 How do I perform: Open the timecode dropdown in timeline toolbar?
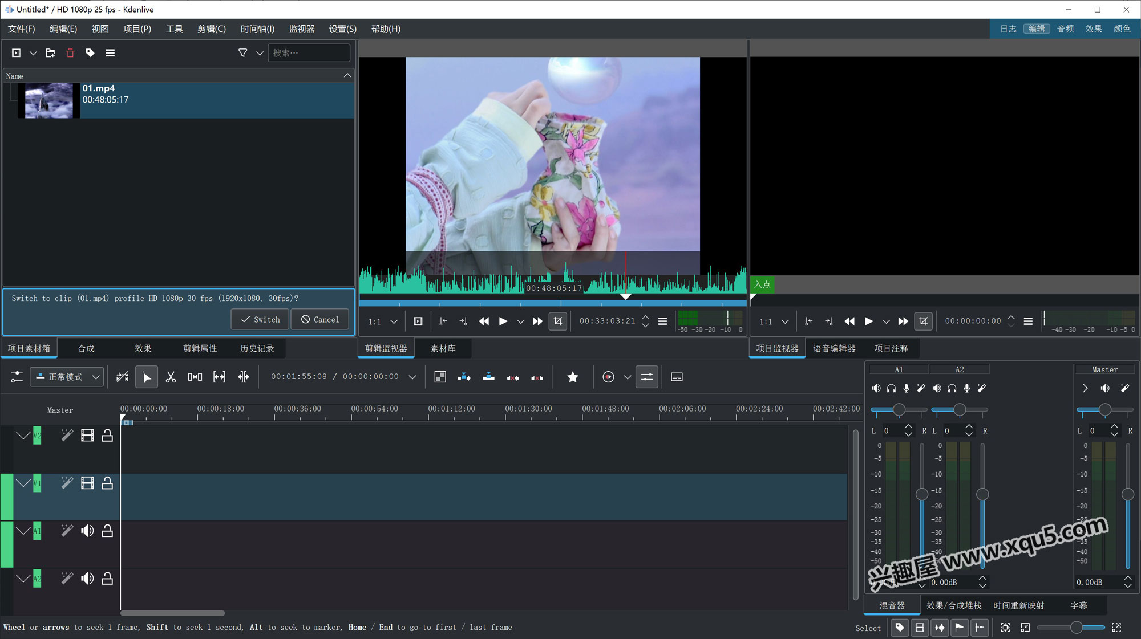click(x=412, y=377)
